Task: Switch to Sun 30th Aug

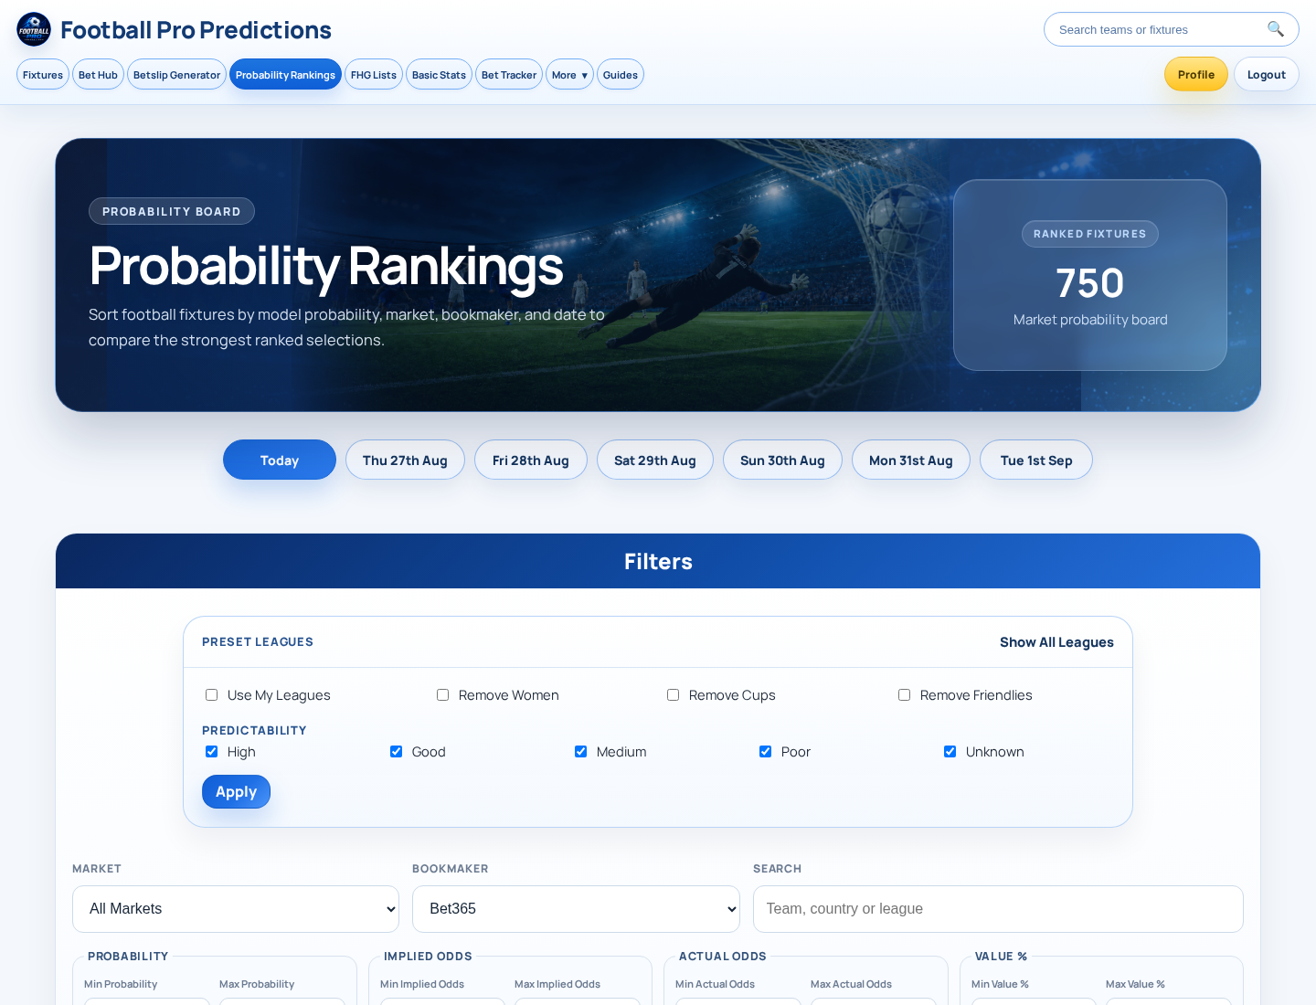Action: 782,460
